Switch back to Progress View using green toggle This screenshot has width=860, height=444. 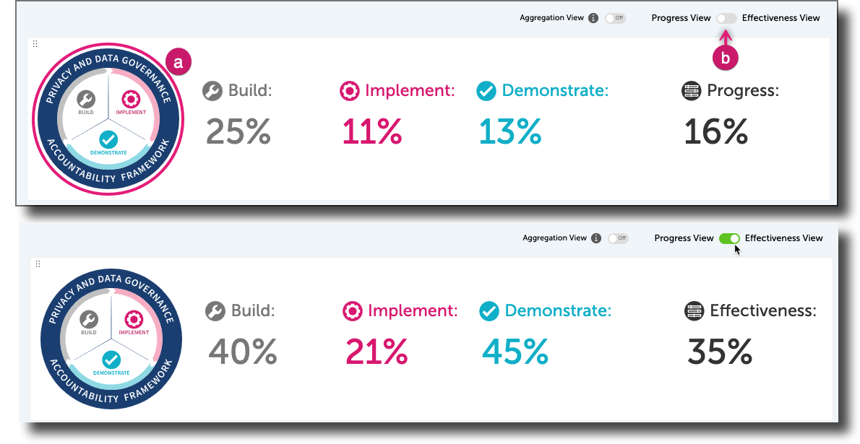tap(730, 238)
